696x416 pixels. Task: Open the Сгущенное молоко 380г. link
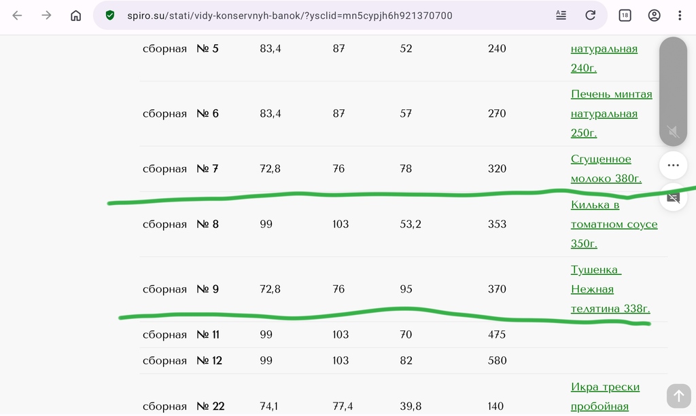pos(606,169)
